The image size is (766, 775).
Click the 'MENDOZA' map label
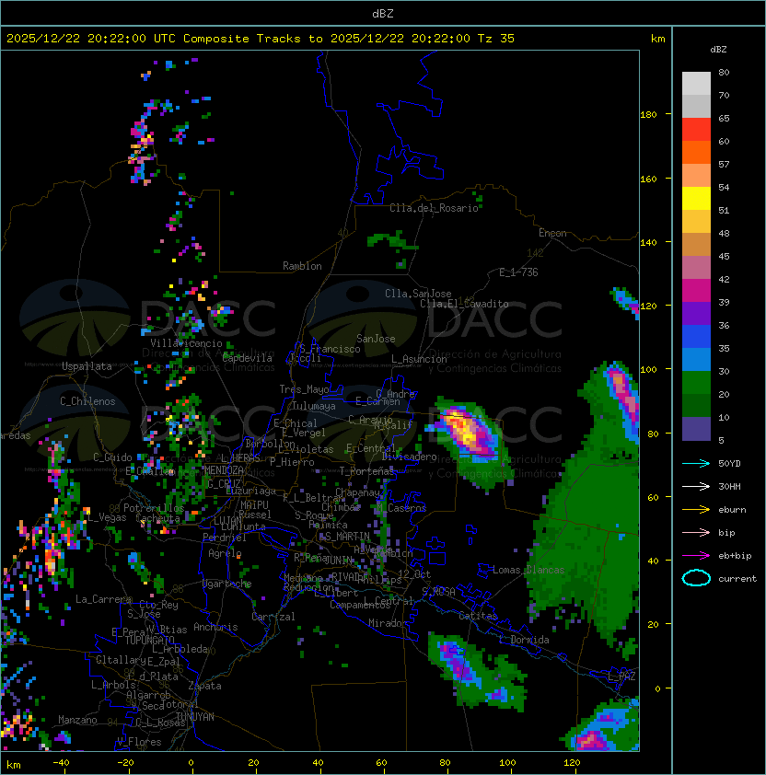coord(224,470)
